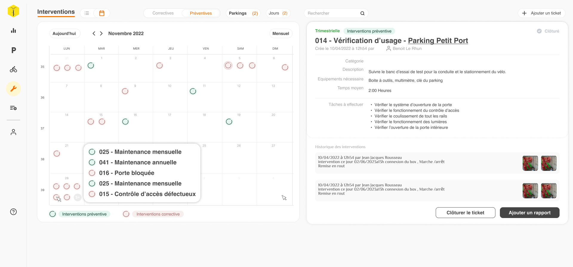Switch to Préventives tab

tap(201, 13)
